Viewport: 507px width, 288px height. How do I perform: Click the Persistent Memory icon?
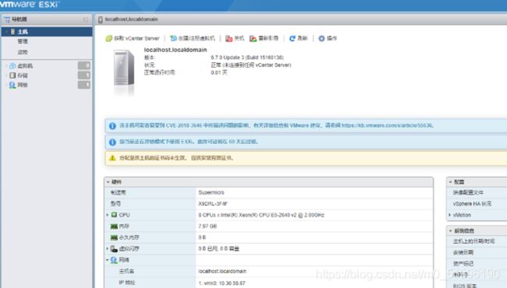(114, 237)
